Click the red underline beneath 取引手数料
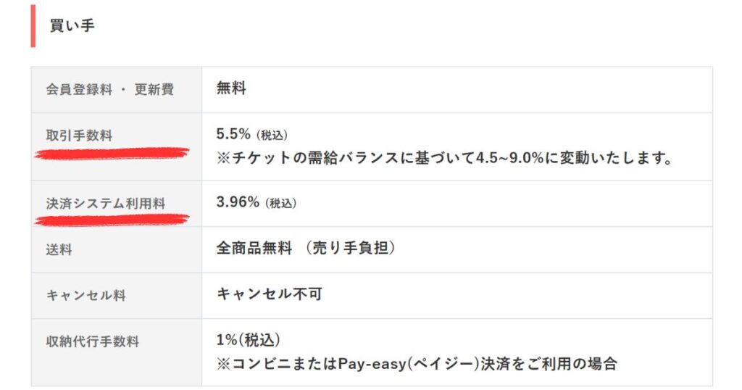Image resolution: width=742 pixels, height=390 pixels. [112, 153]
